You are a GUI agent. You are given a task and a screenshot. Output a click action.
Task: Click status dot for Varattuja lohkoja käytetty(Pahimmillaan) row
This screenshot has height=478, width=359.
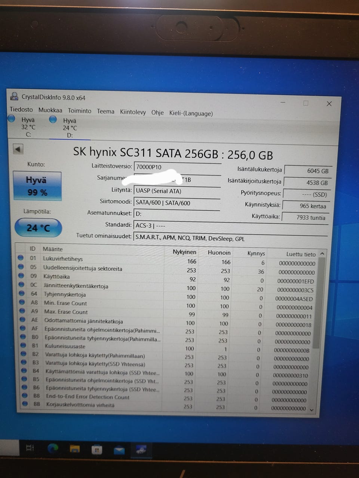point(24,354)
